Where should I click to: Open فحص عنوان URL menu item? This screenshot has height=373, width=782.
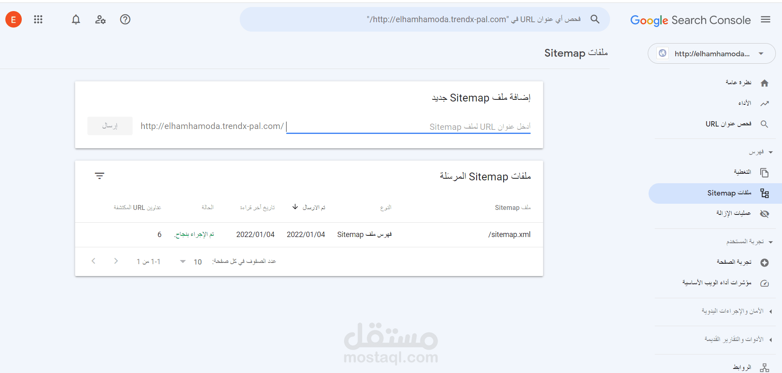(x=729, y=124)
